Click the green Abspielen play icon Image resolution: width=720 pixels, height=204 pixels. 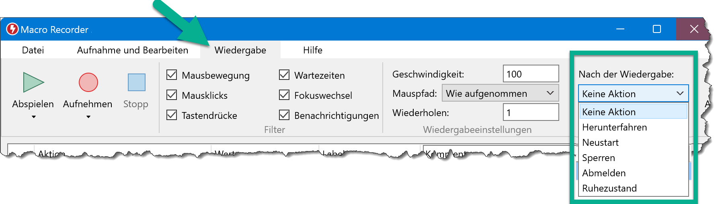(x=33, y=82)
